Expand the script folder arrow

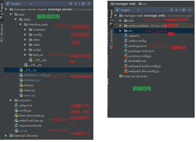point(25,50)
